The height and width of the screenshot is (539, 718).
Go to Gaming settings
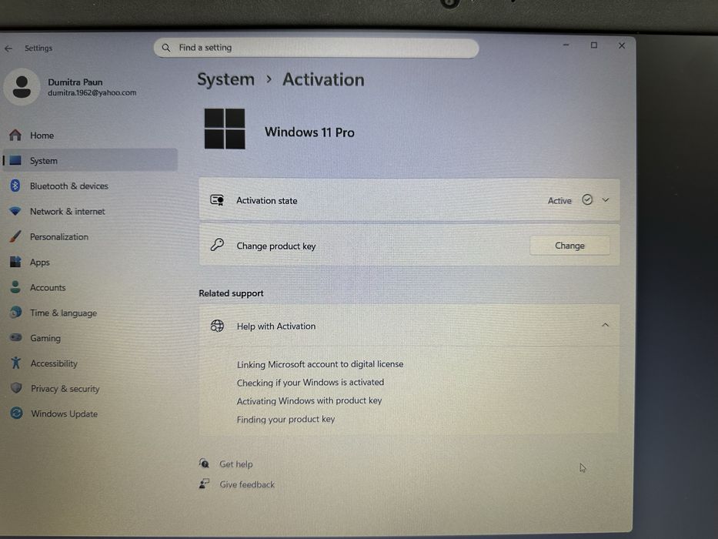[x=90, y=338]
